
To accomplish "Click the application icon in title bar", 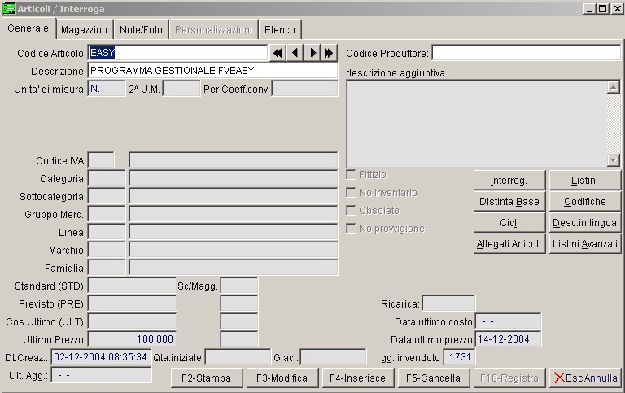I will (x=8, y=8).
